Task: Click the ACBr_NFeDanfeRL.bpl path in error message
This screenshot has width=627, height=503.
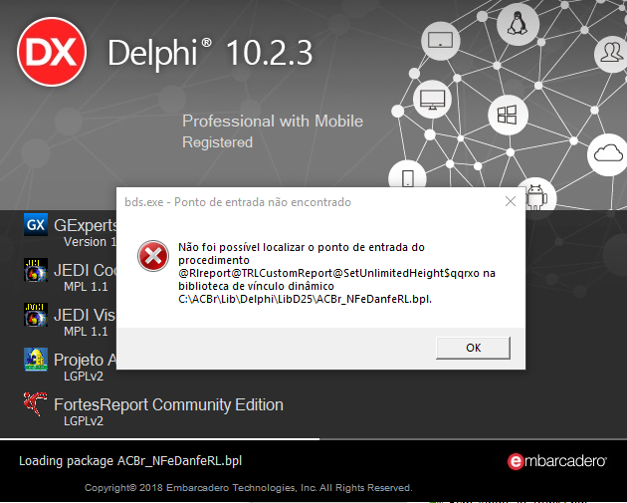Action: tap(306, 299)
